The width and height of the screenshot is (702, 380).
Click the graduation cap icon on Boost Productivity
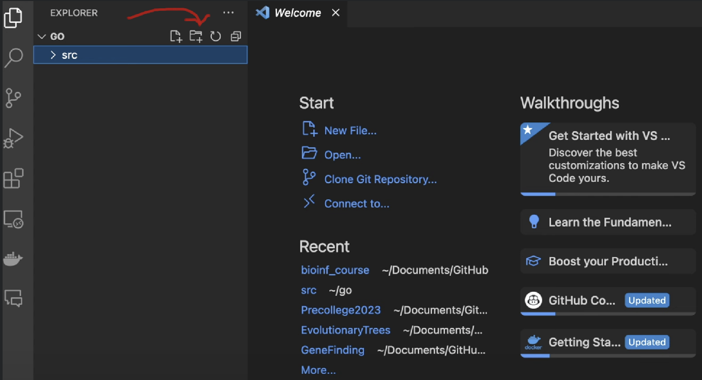coord(533,261)
